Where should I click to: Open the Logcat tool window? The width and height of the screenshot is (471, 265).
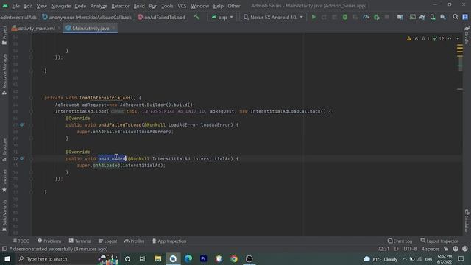[x=108, y=241]
